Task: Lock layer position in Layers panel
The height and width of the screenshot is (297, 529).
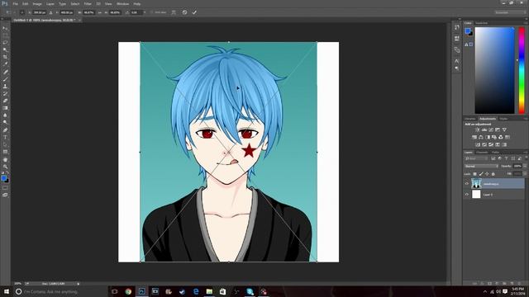Action: (x=487, y=174)
